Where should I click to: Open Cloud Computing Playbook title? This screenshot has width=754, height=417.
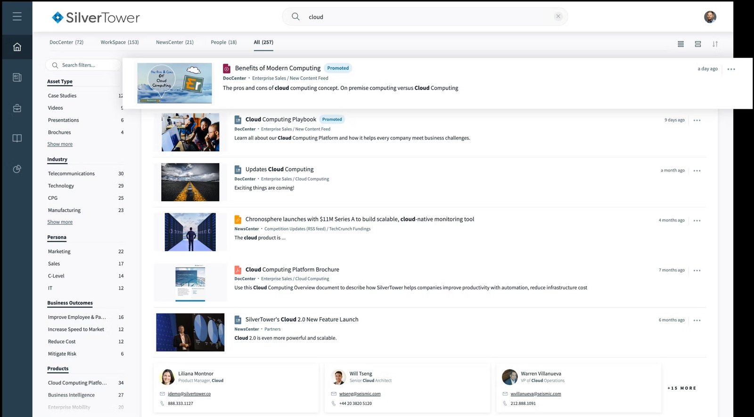coord(281,120)
